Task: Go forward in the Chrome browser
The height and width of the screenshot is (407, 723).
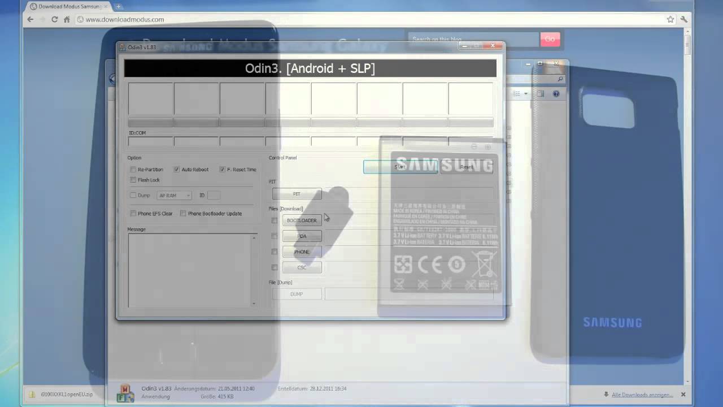Action: point(42,19)
